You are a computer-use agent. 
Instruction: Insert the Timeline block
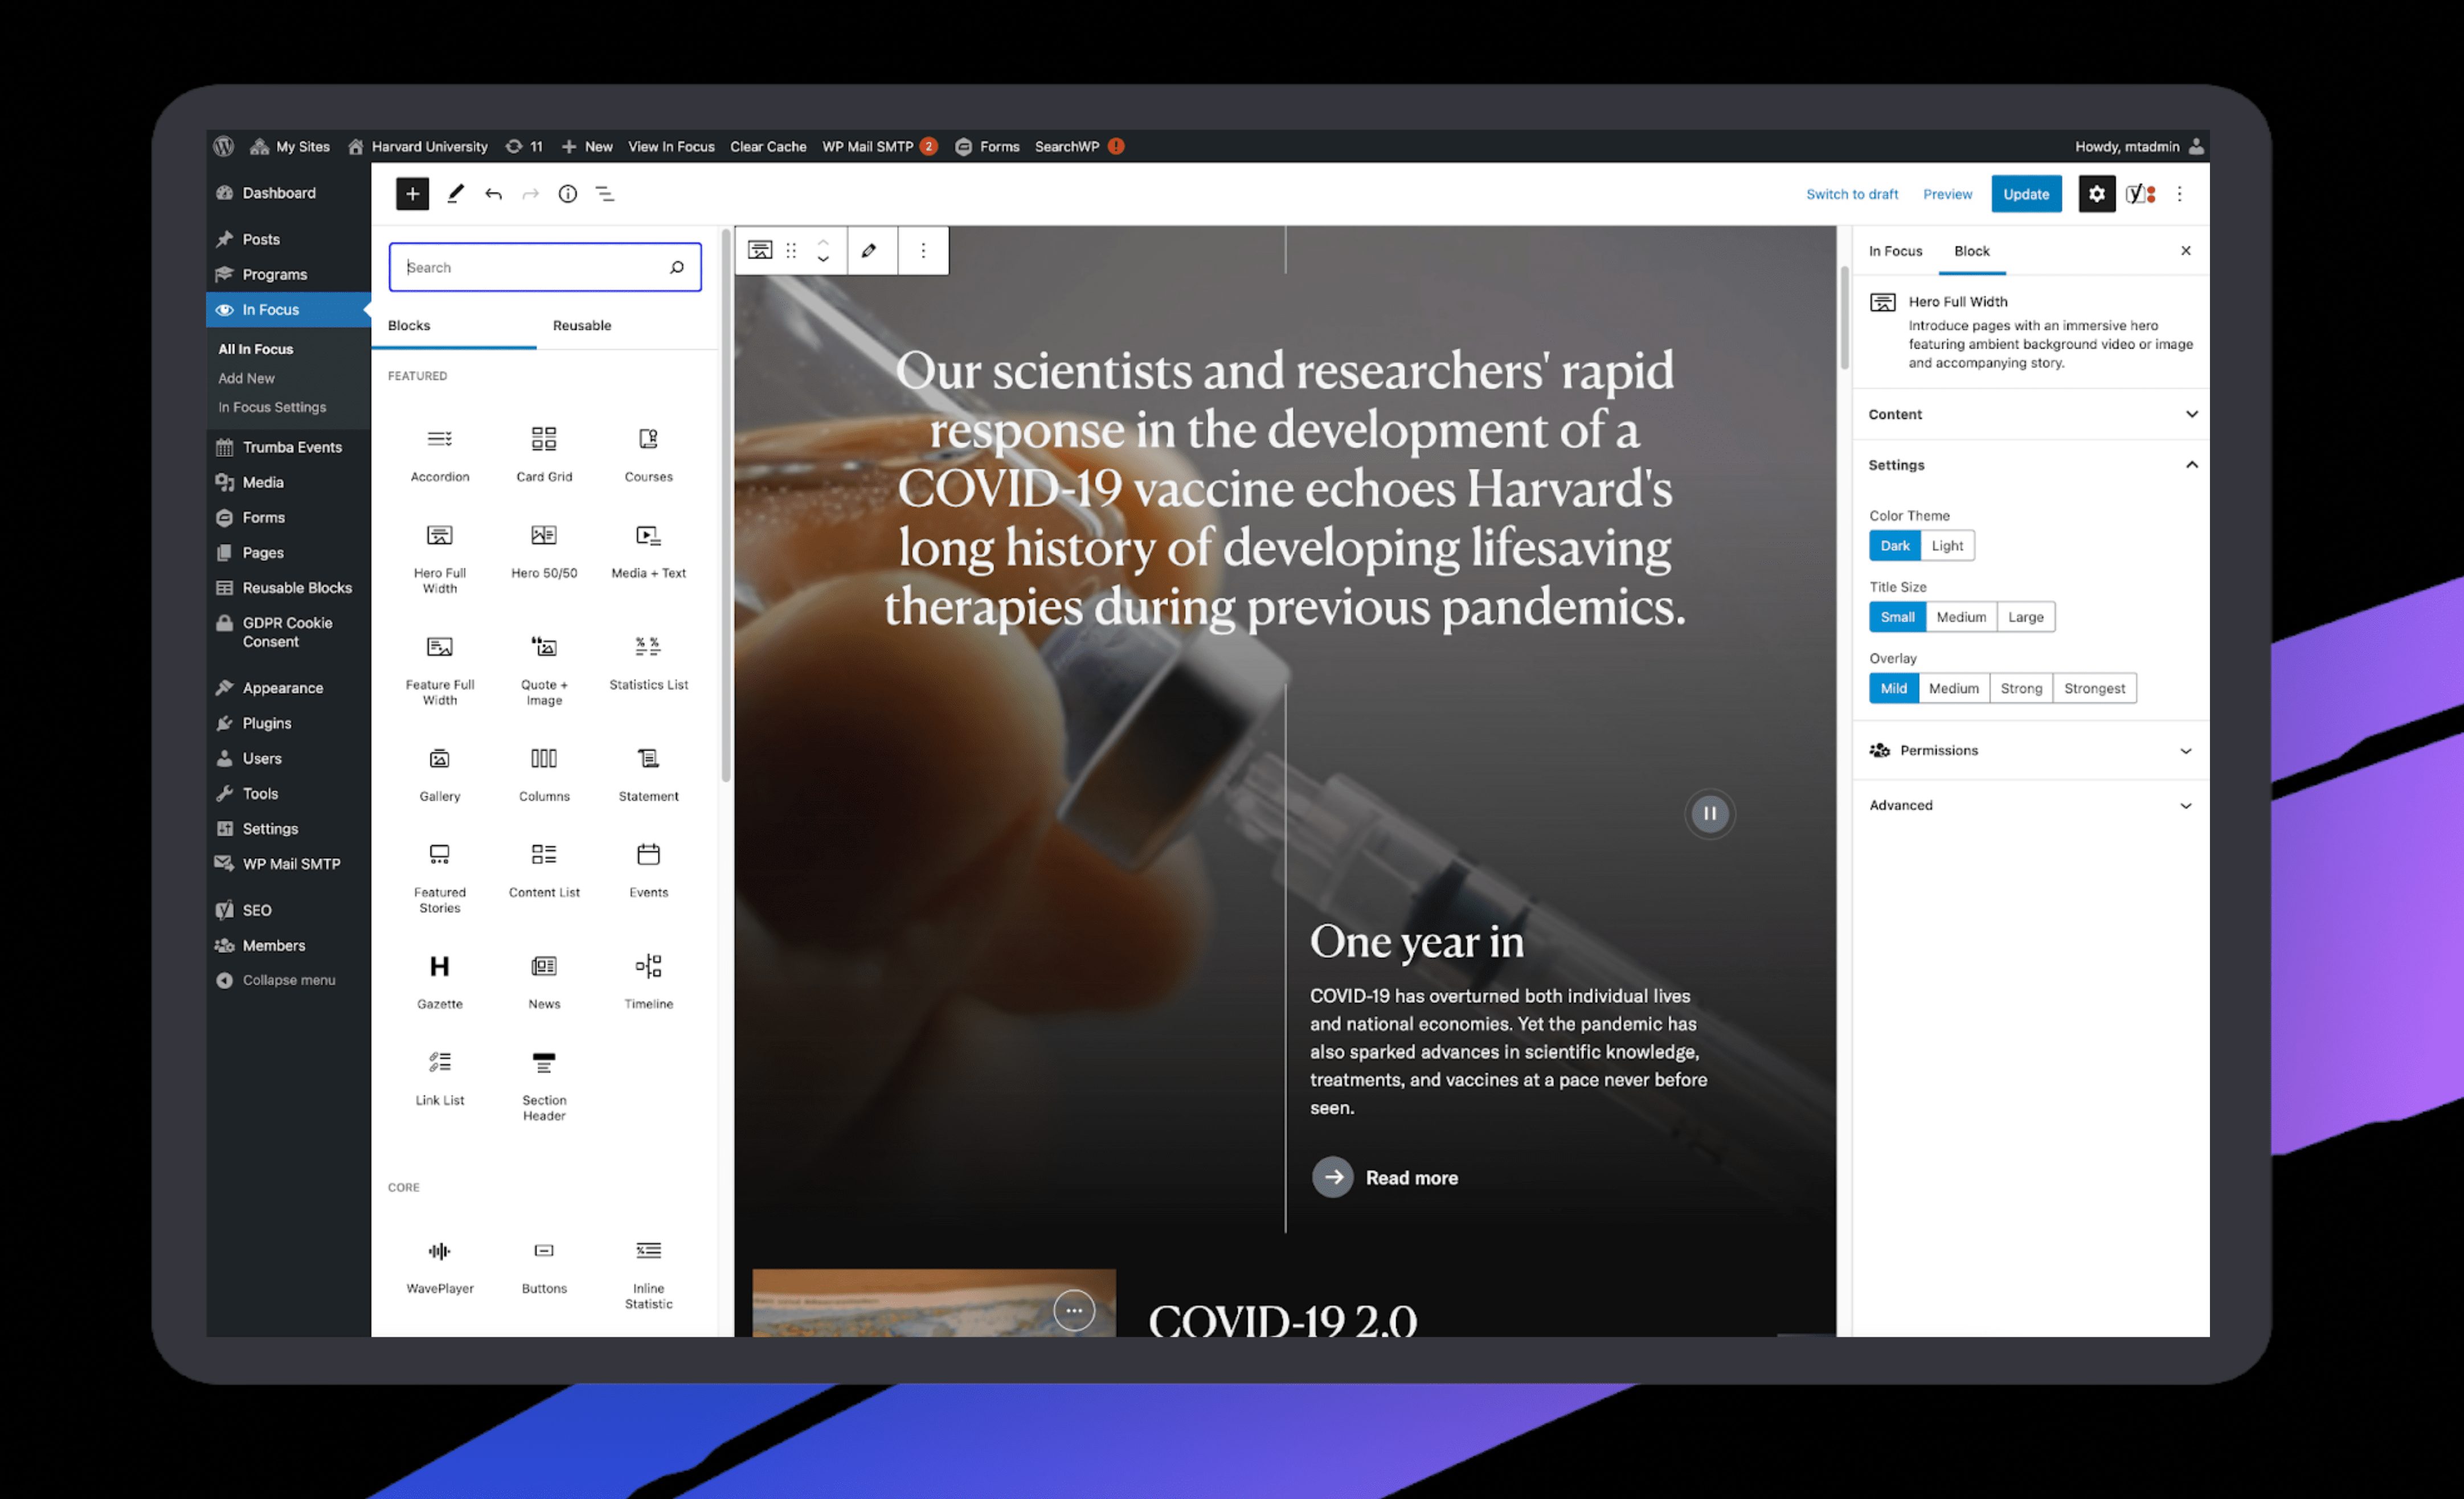pyautogui.click(x=648, y=982)
